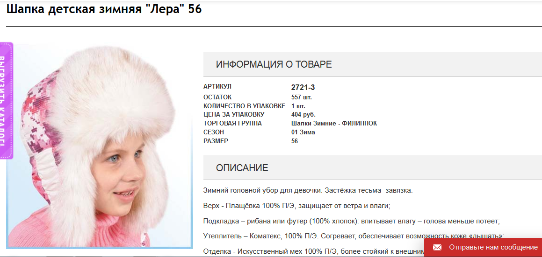Select the "Информация о товаре" section header
Screen dimensions: 542x257
tap(373, 64)
